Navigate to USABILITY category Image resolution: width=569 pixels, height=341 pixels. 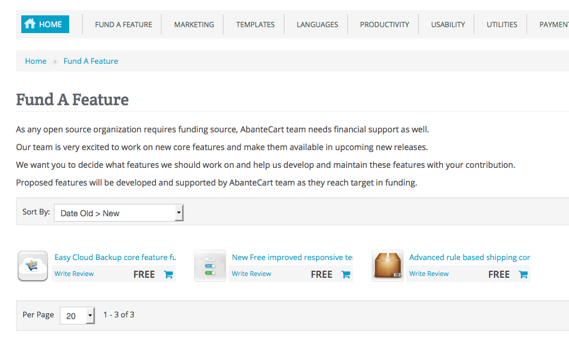point(448,25)
